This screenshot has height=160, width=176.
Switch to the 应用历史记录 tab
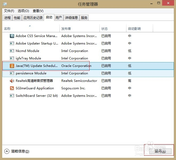pyautogui.click(x=33, y=18)
